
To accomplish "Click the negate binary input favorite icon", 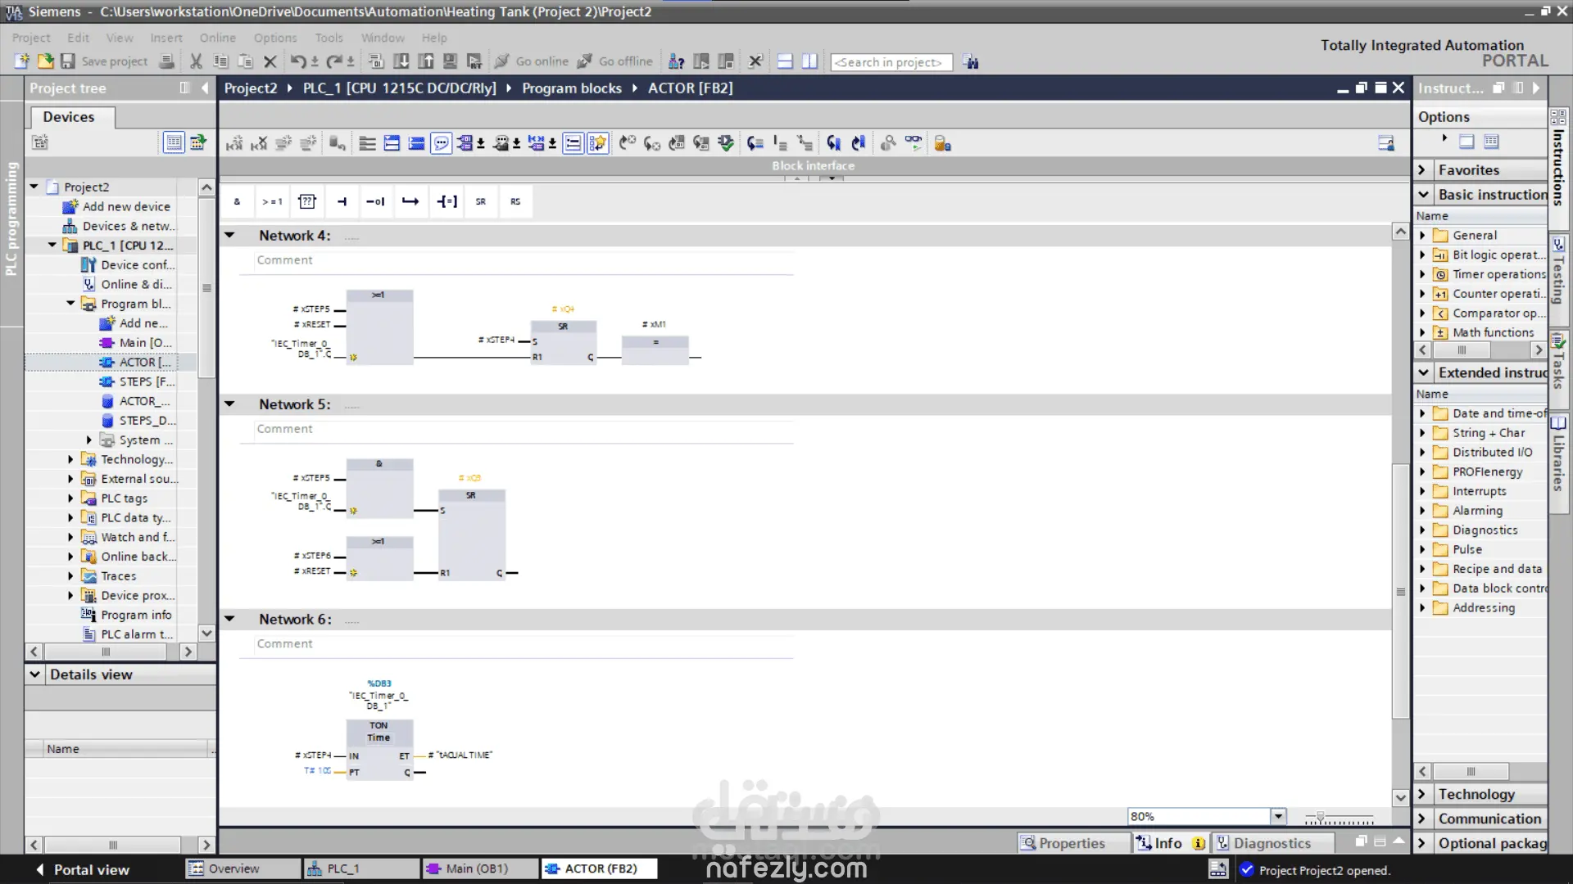I will tap(376, 201).
